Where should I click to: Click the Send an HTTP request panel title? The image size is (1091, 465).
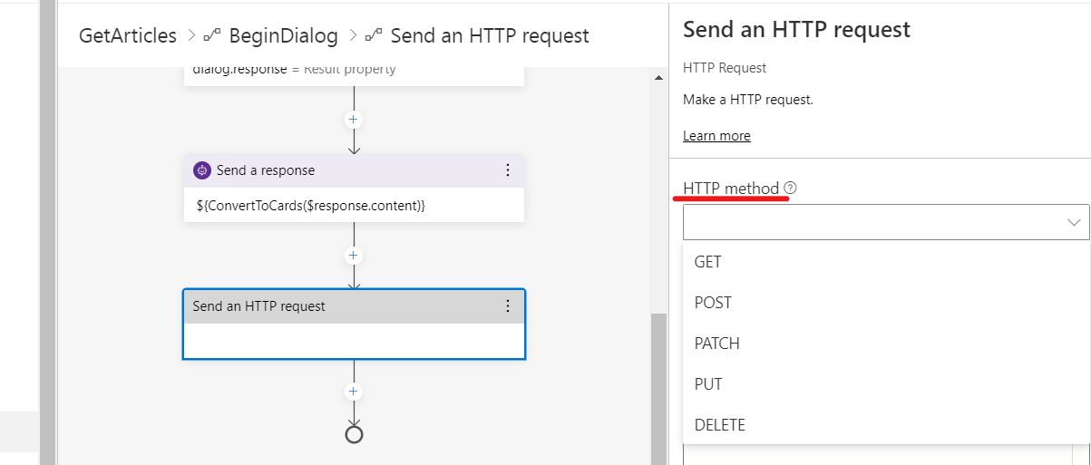pos(796,29)
